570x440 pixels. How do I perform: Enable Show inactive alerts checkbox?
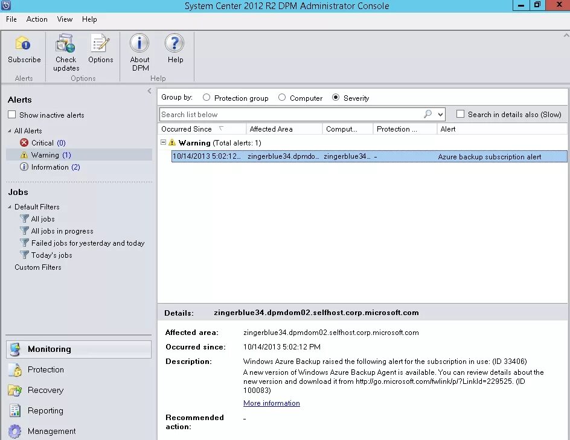(12, 115)
